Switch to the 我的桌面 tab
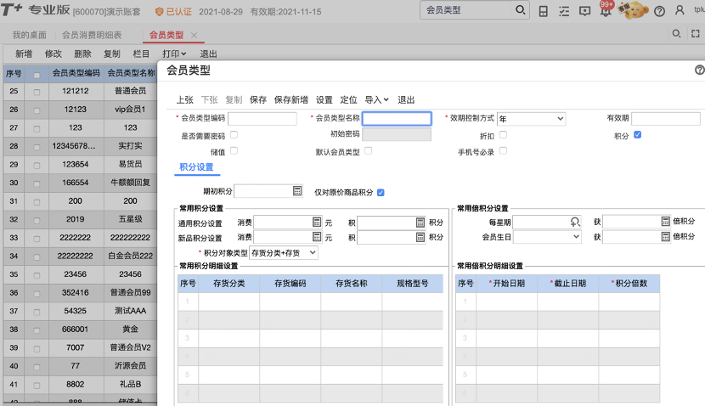The width and height of the screenshot is (705, 406). (29, 35)
